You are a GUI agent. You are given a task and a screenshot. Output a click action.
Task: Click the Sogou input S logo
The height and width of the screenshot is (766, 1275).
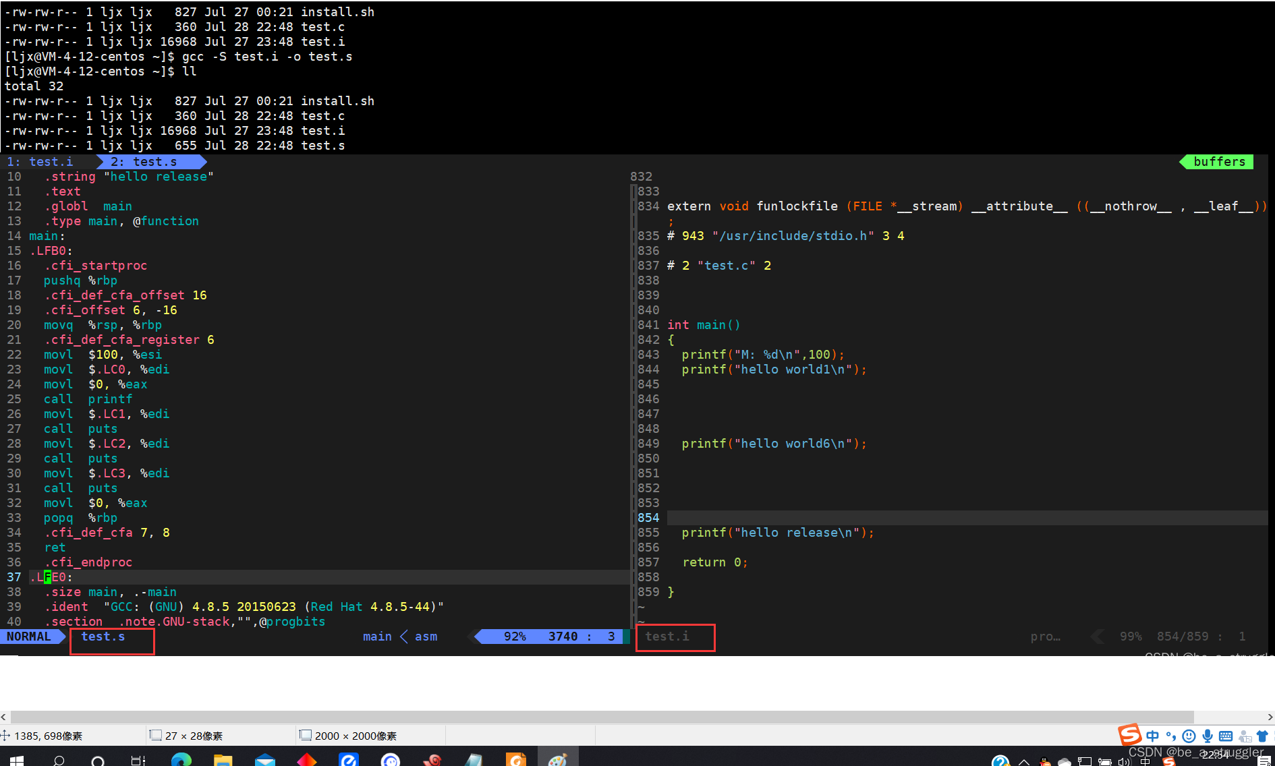click(x=1130, y=734)
